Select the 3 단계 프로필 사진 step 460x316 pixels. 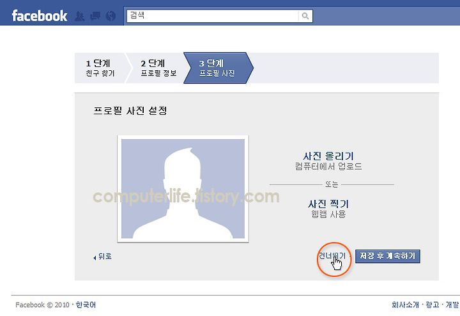click(218, 68)
